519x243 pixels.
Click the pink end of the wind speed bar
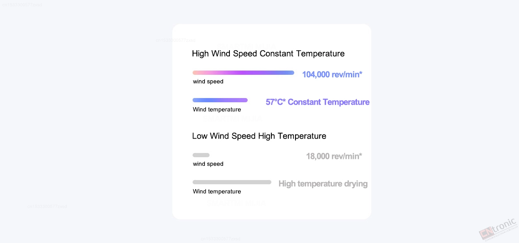pos(196,73)
